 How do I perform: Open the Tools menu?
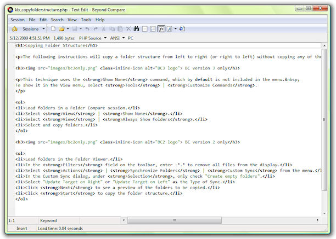pos(86,20)
